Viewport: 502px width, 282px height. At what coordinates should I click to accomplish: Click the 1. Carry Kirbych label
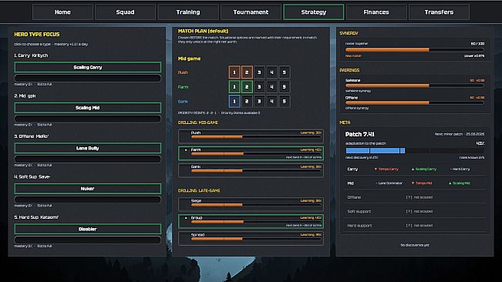31,55
